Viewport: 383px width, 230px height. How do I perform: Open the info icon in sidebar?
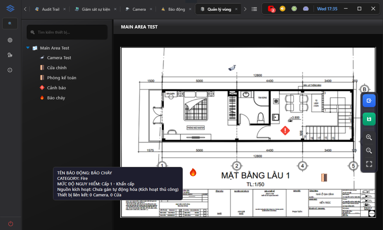(10, 70)
